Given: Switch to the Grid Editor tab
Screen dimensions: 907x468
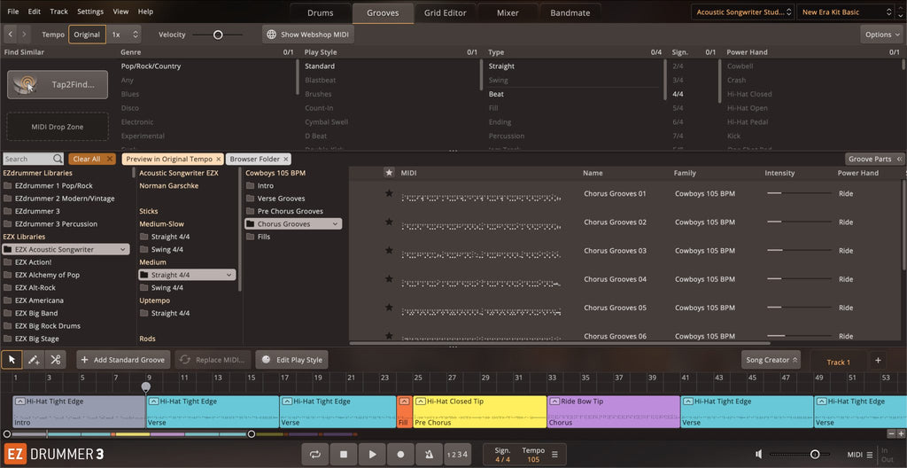Looking at the screenshot, I should click(x=445, y=12).
